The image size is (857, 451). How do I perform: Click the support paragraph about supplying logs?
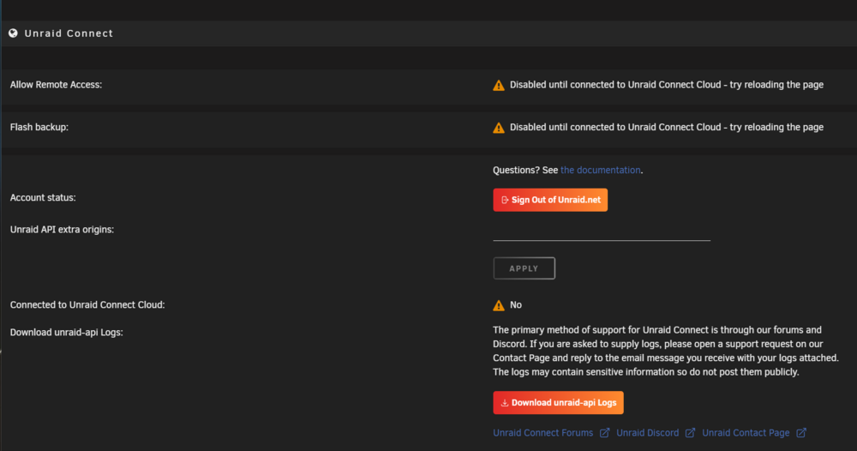pos(666,351)
